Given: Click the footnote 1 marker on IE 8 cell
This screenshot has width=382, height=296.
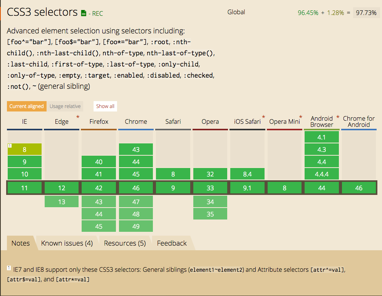Looking at the screenshot, I should (10, 146).
